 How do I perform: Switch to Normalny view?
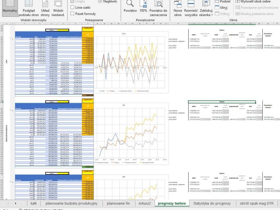tap(10, 8)
